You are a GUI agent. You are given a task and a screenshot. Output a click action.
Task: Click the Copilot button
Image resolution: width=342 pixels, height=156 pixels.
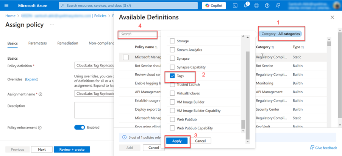pyautogui.click(x=214, y=6)
